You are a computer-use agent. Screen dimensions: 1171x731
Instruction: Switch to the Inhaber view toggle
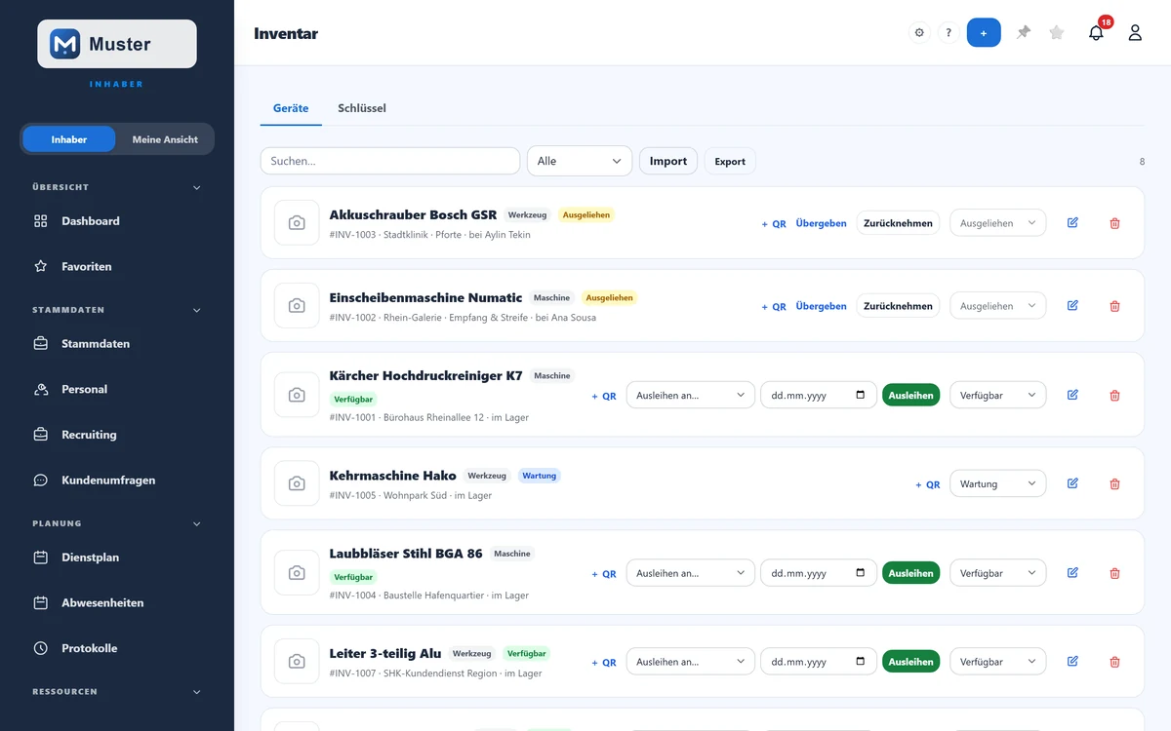click(69, 139)
